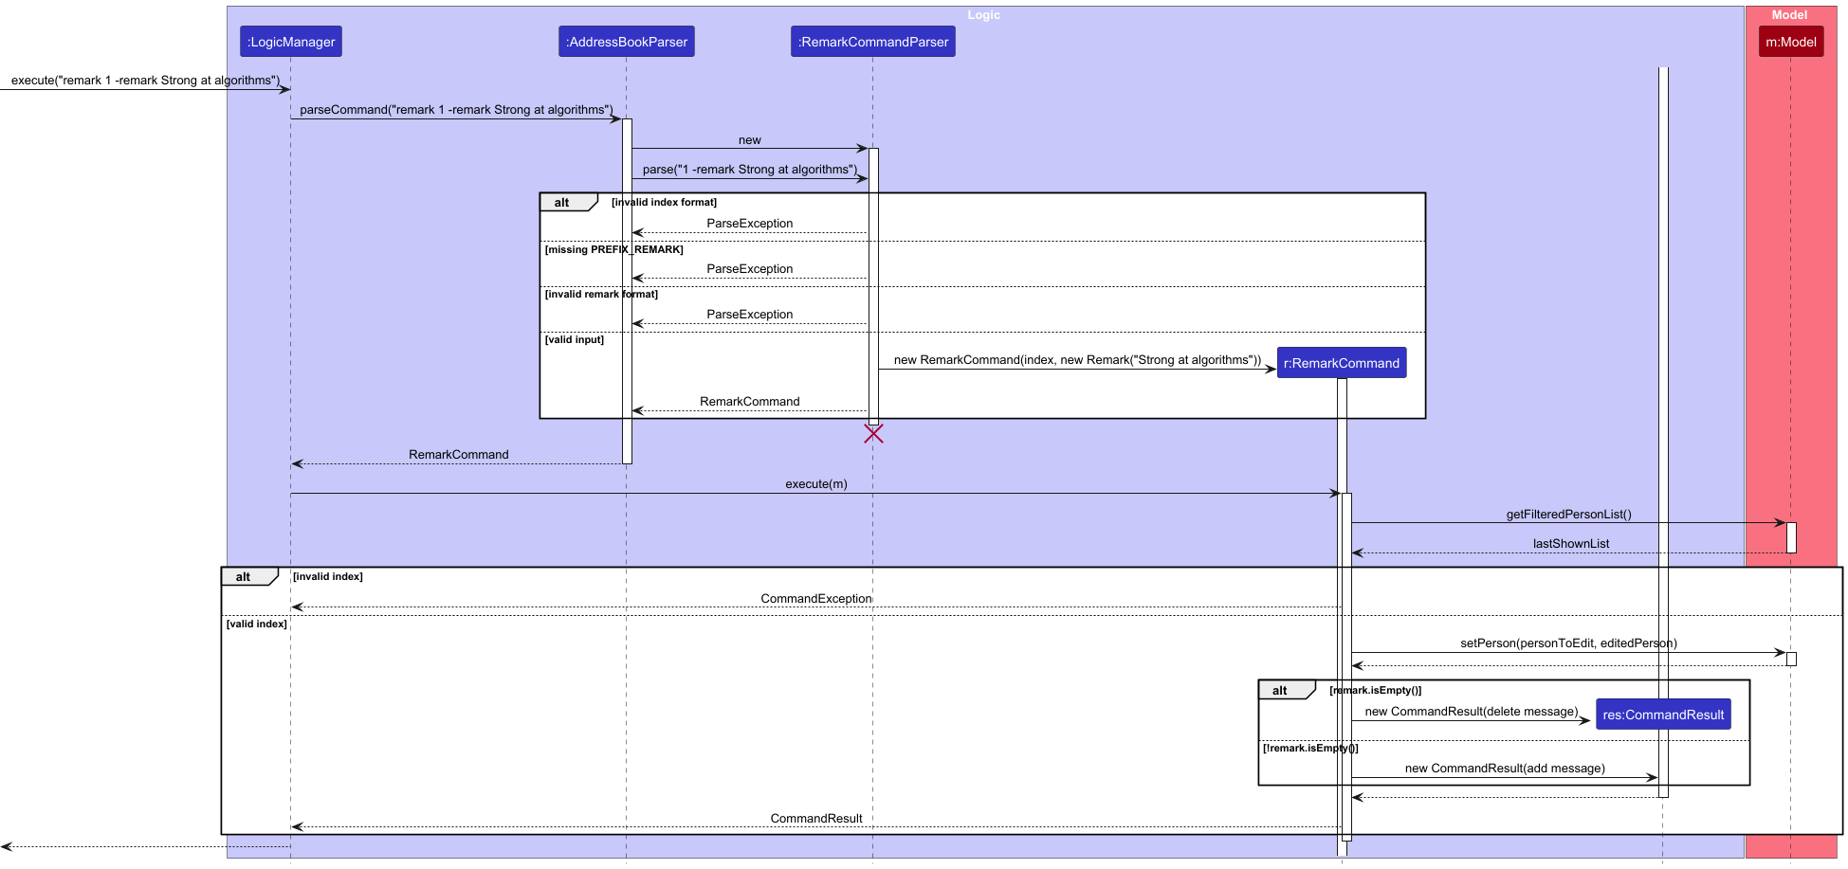
Task: Click the red destruction X marker
Action: [x=873, y=434]
